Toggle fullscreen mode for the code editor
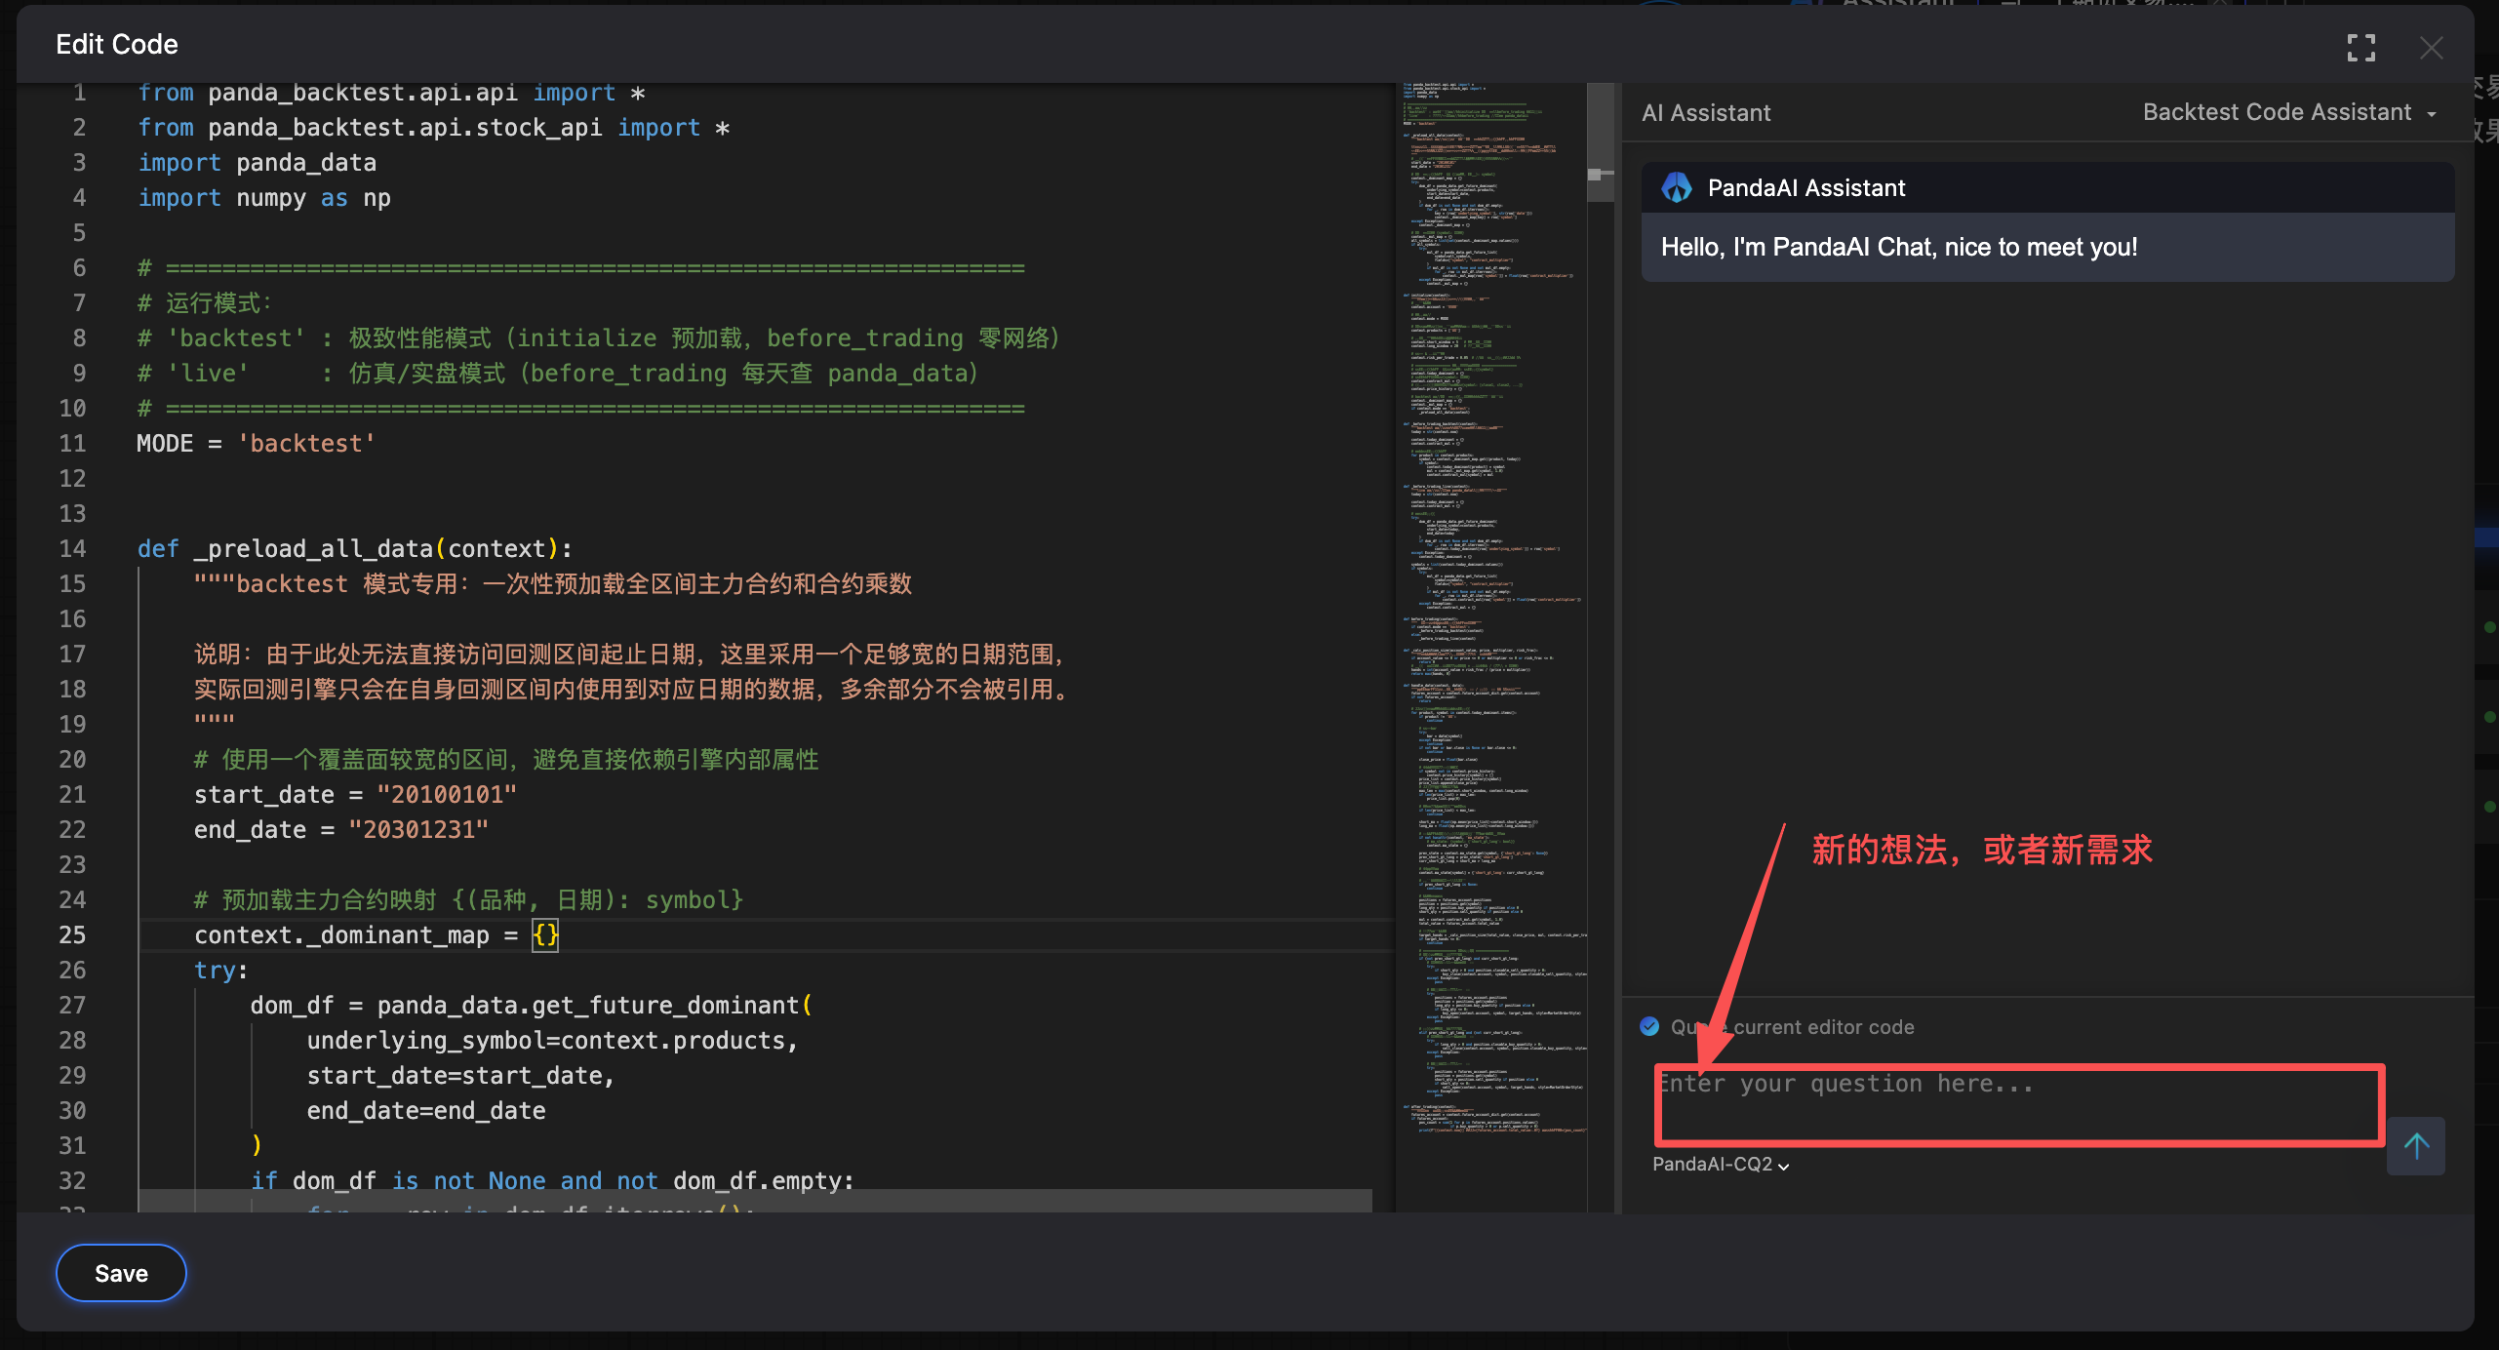This screenshot has width=2499, height=1350. point(2360,47)
